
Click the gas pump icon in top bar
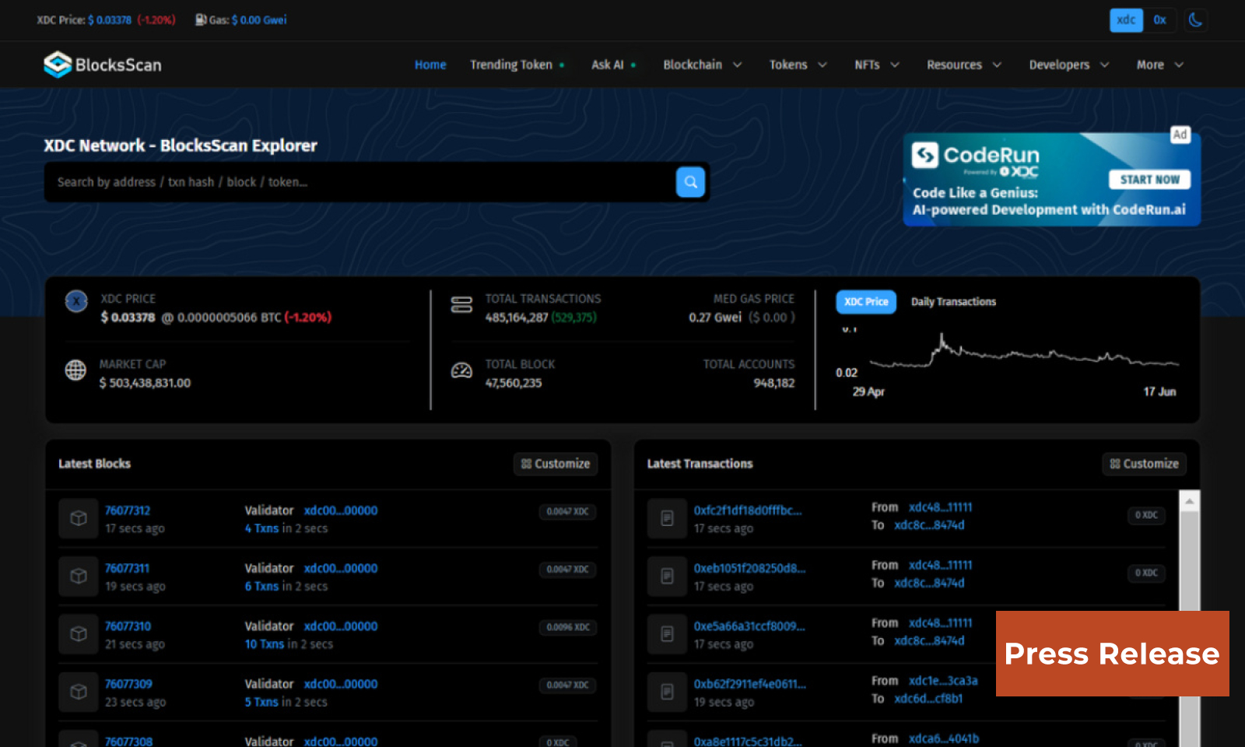[201, 19]
